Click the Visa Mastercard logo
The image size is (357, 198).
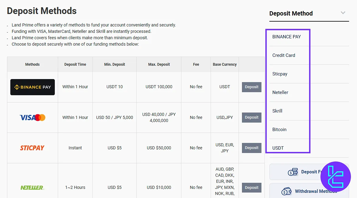pos(33,117)
